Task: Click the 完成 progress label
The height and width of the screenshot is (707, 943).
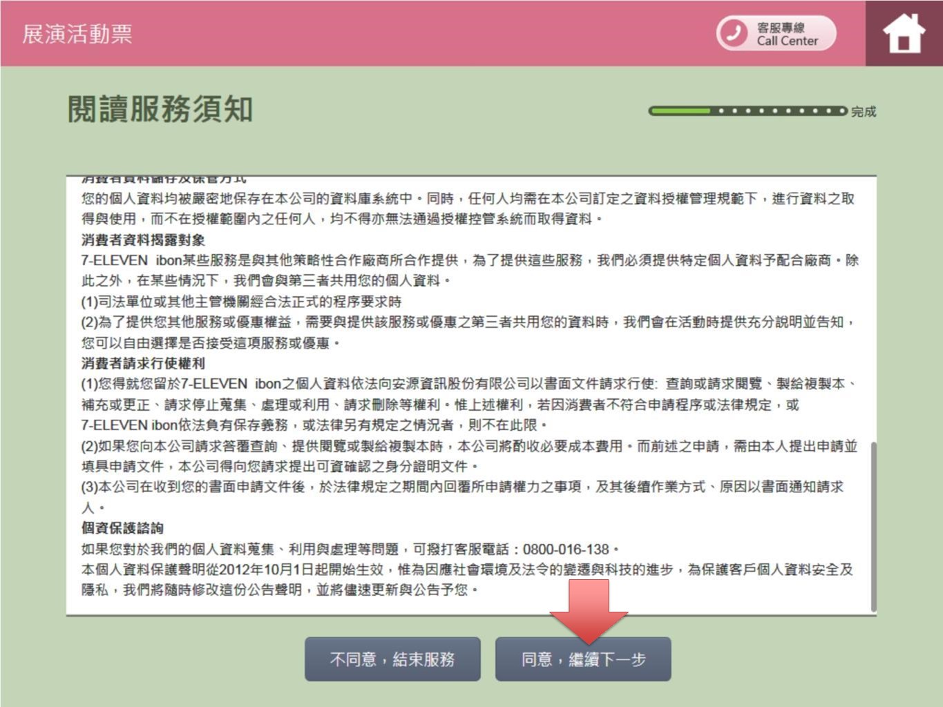Action: (x=863, y=112)
